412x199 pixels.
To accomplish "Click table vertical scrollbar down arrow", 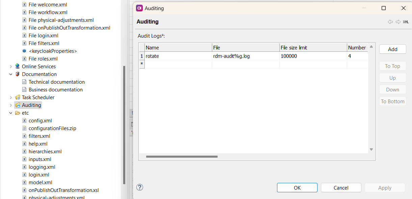I will 371,150.
